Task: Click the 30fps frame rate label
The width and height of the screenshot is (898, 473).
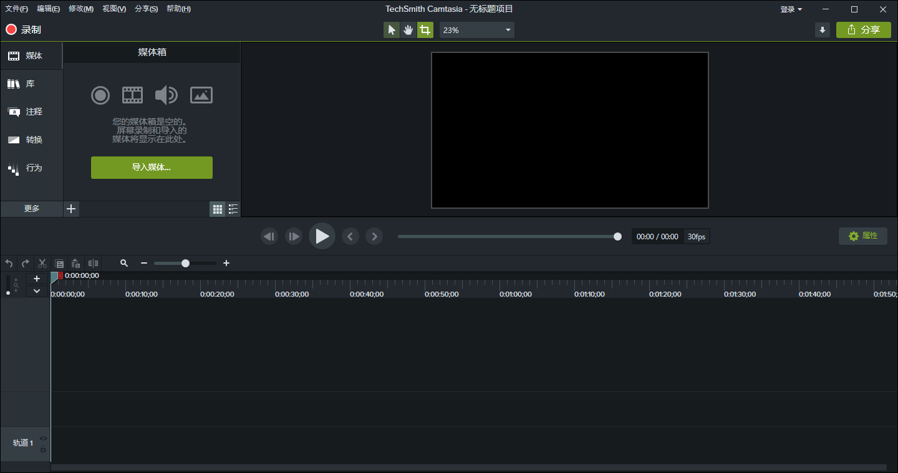Action: 697,237
